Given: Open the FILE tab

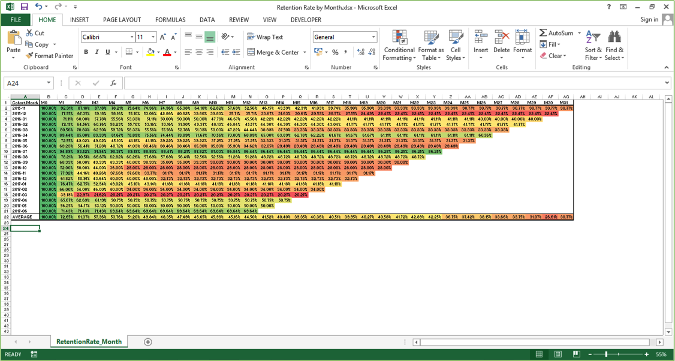Looking at the screenshot, I should click(16, 20).
